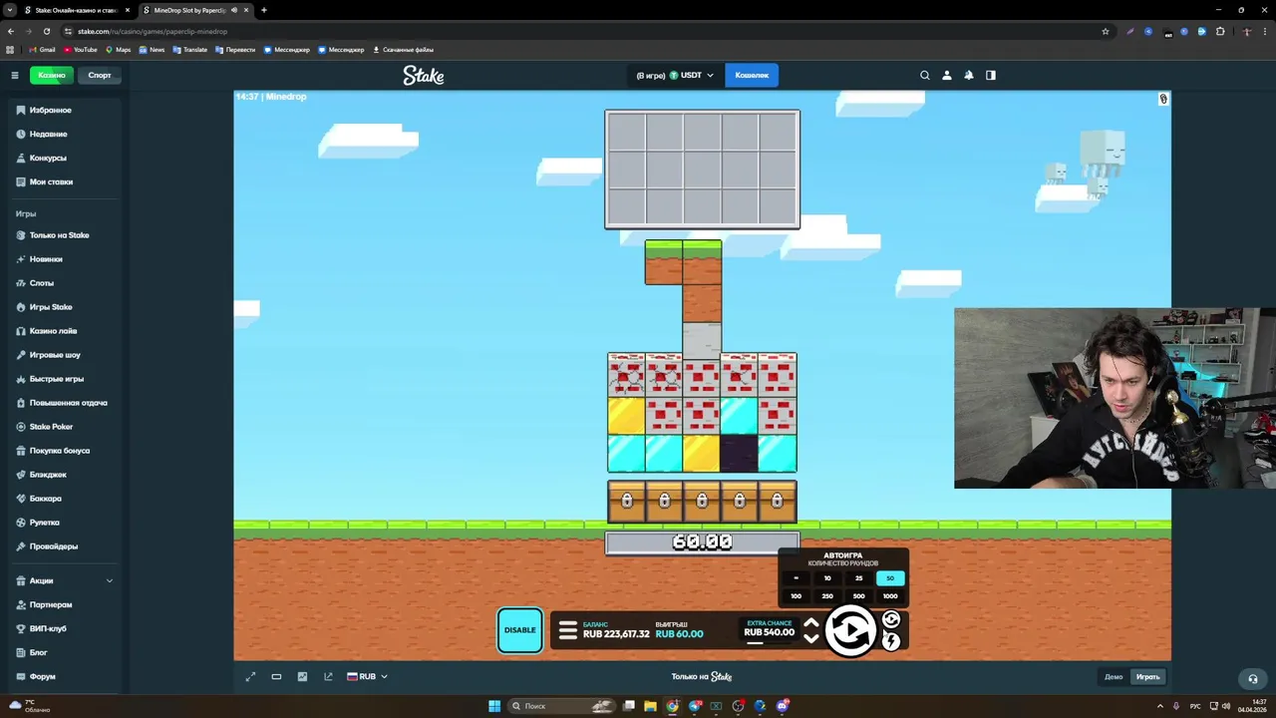Screen dimensions: 1276x718
Task: Open Game Shows (Игровые шоу) menu item
Action: [x=65, y=355]
